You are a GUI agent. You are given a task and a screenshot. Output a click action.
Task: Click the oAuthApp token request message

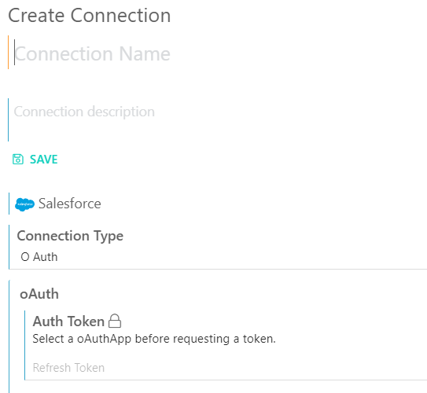pyautogui.click(x=154, y=339)
